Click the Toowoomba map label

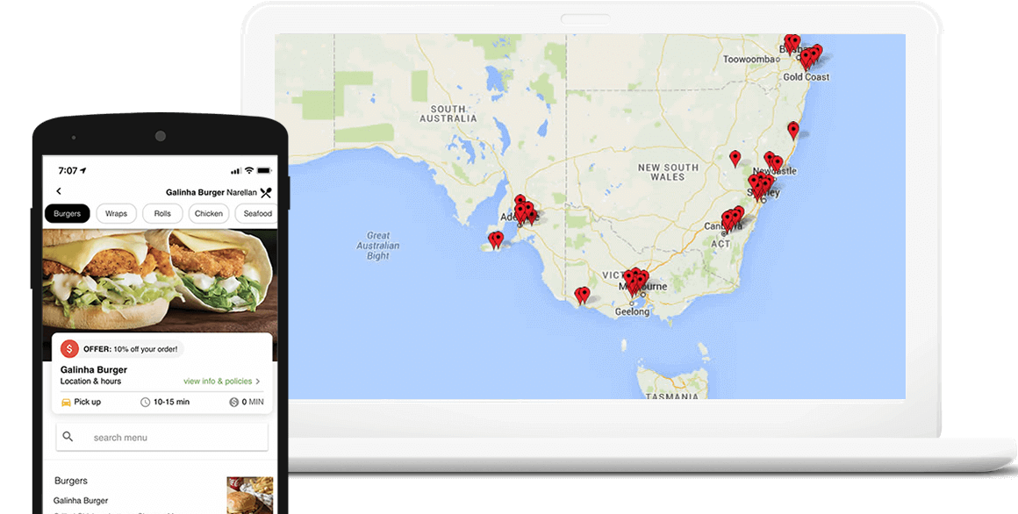click(749, 59)
